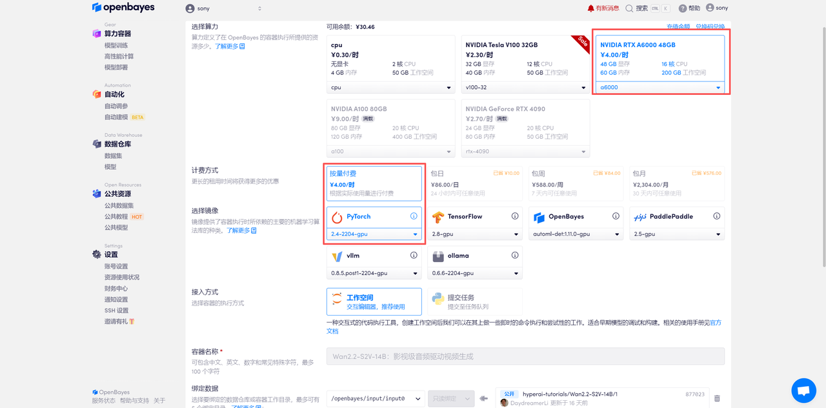Click the 充值余额 link
This screenshot has width=826, height=408.
coord(678,26)
